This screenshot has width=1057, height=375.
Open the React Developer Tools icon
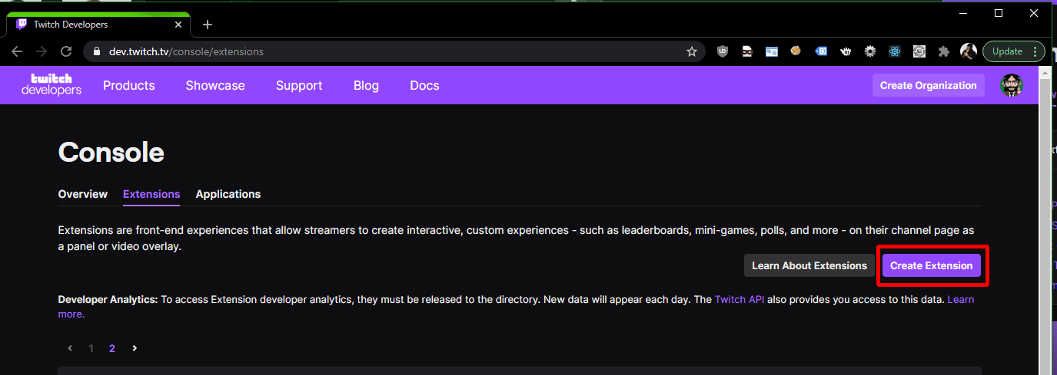coord(895,51)
